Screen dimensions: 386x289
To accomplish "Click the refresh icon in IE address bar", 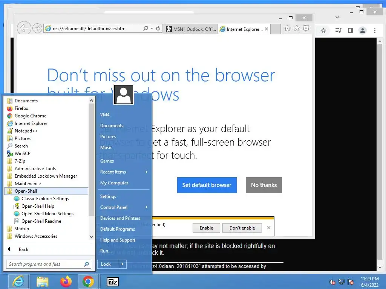I will point(158,28).
